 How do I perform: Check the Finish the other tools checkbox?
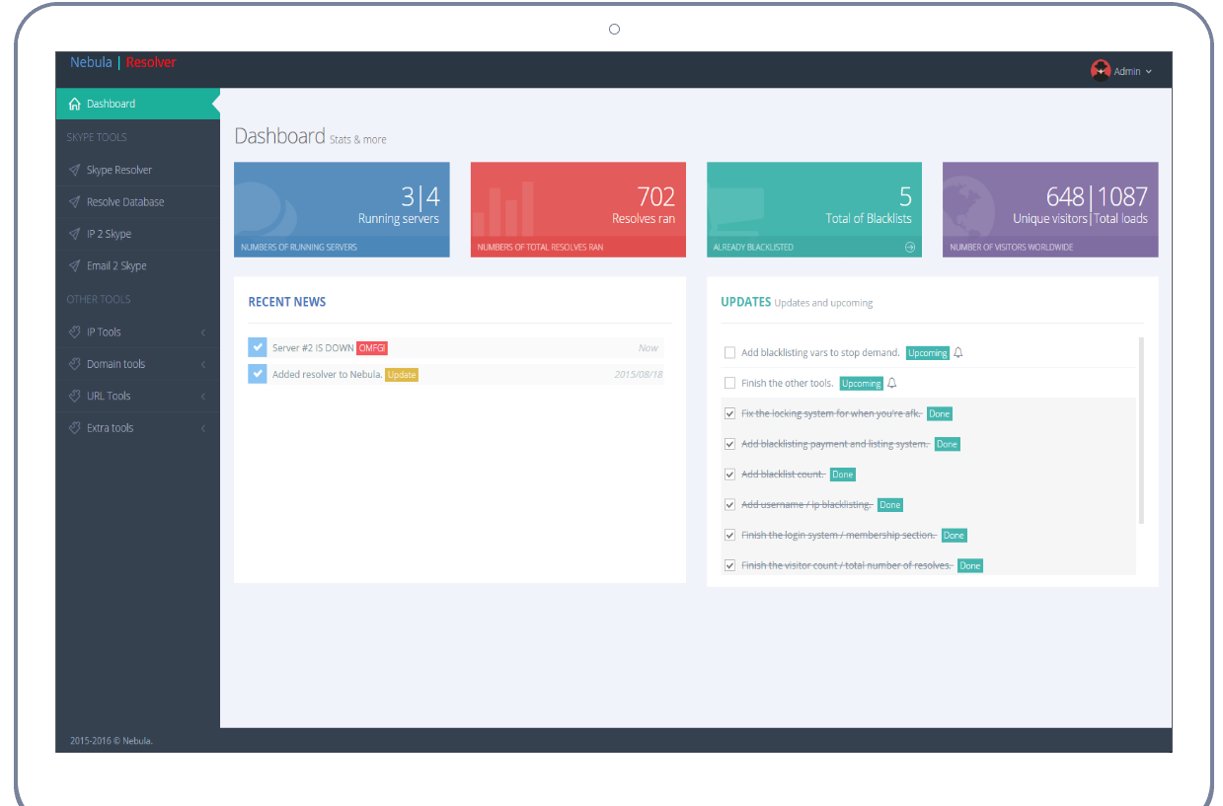pyautogui.click(x=729, y=383)
